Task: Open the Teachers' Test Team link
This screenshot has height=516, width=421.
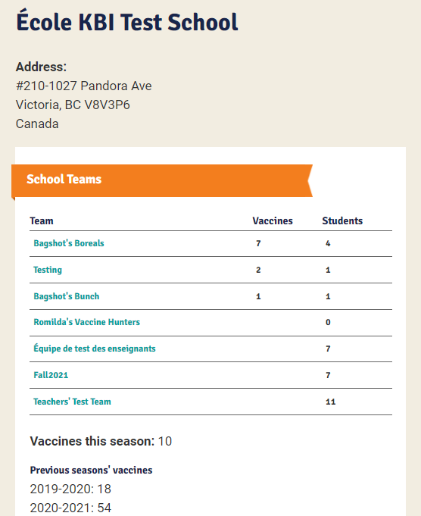Action: pos(72,402)
